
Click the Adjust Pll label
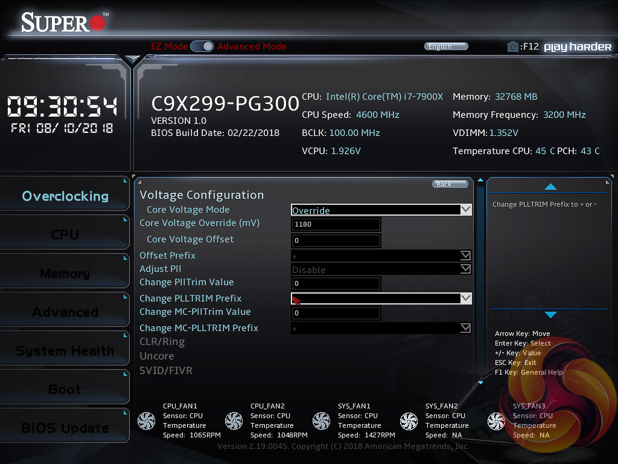click(x=161, y=269)
